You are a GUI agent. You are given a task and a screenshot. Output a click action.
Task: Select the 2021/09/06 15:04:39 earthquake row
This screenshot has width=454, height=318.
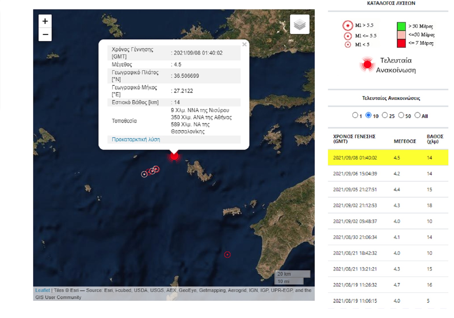(x=388, y=174)
